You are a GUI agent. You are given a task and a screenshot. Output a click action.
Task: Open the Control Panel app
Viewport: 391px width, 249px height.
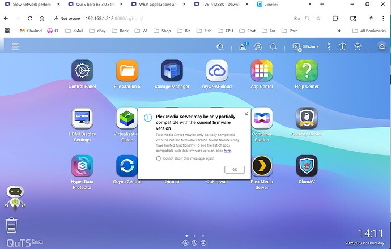tap(82, 71)
